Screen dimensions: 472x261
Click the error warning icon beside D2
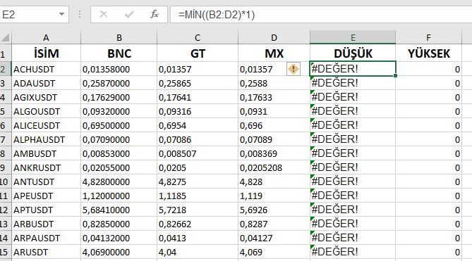click(294, 69)
